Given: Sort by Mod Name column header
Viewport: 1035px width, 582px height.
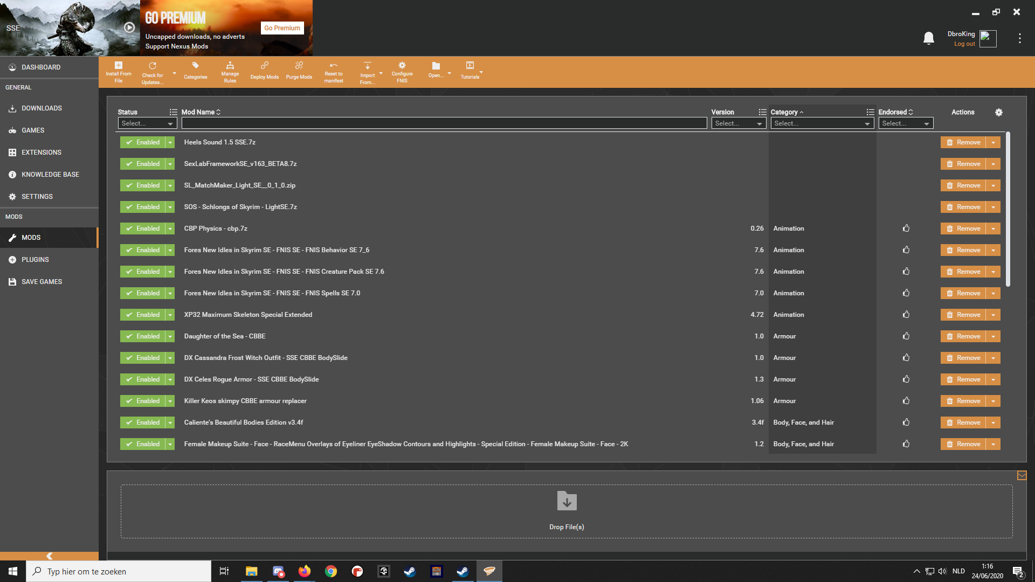Looking at the screenshot, I should (201, 112).
